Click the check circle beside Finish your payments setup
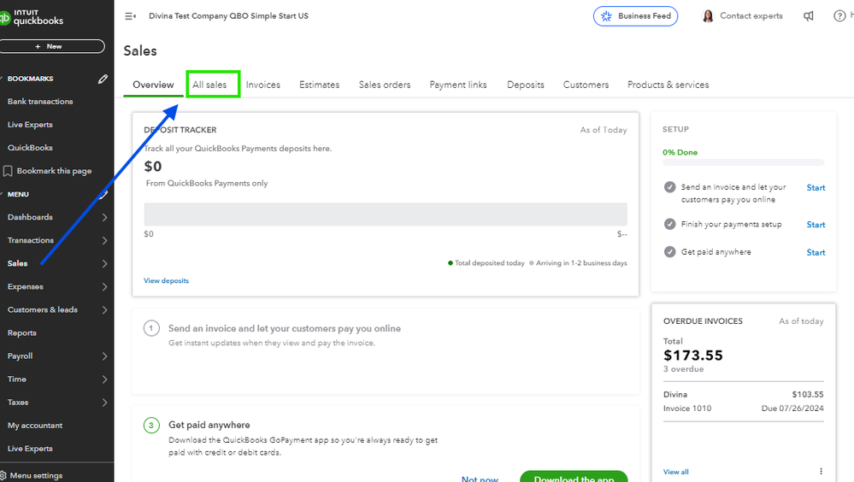The image size is (854, 482). (669, 224)
